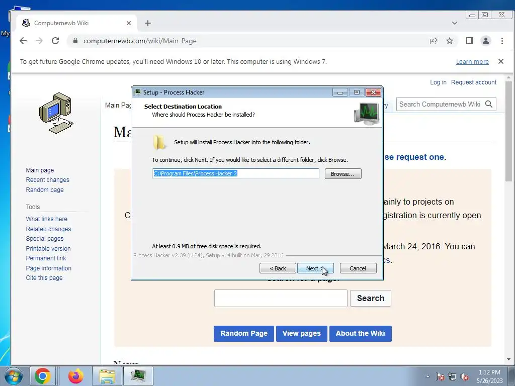Open the Learn more link
Image resolution: width=515 pixels, height=386 pixels.
[472, 62]
